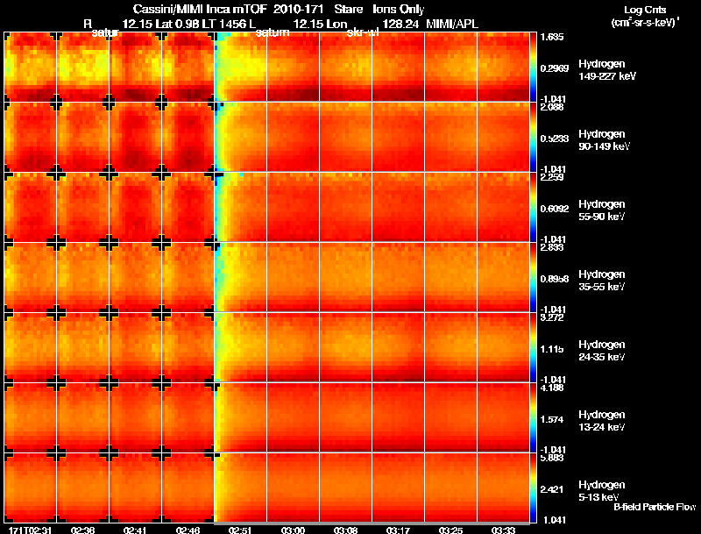Click the 0.5233 color scale value
Viewport: 701px width, 534px height.
[x=555, y=139]
